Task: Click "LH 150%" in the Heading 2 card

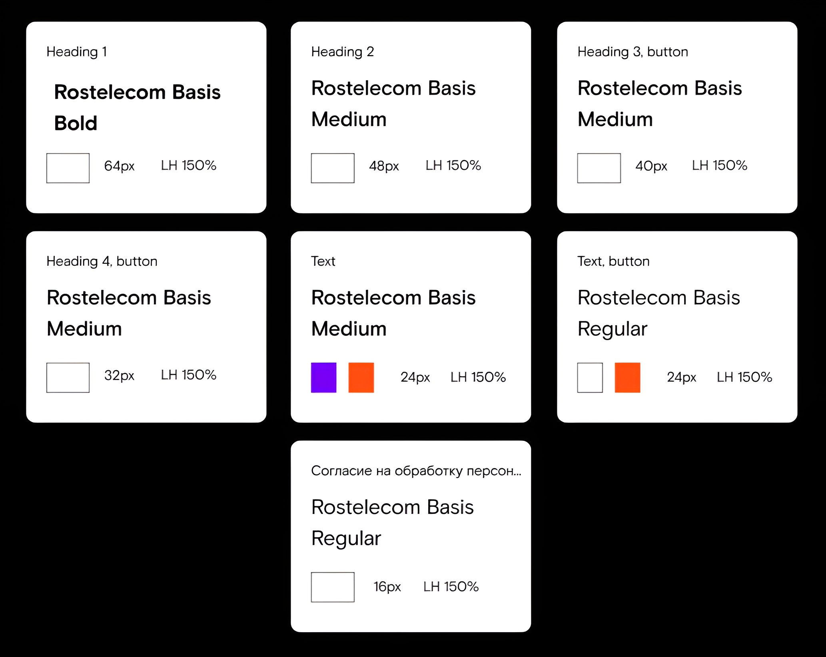Action: [x=453, y=165]
